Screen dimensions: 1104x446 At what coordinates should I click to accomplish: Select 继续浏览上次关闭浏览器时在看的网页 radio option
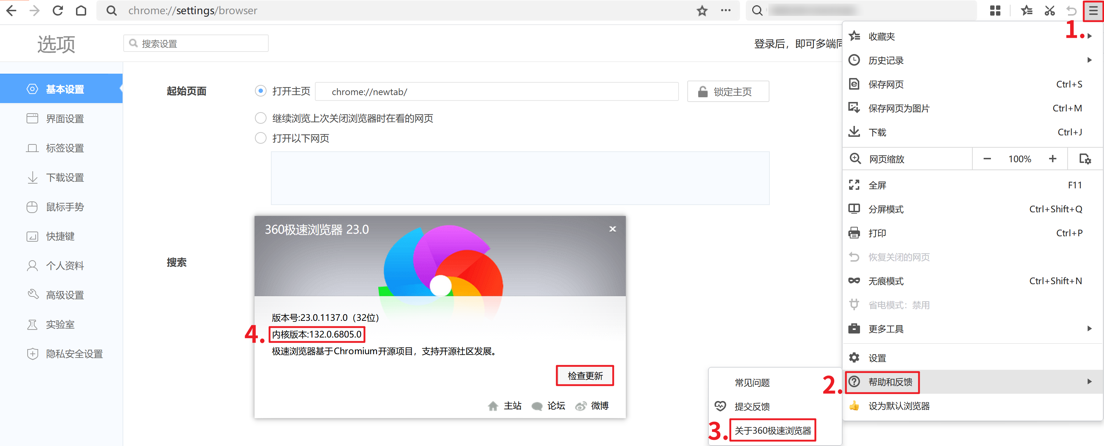tap(261, 118)
